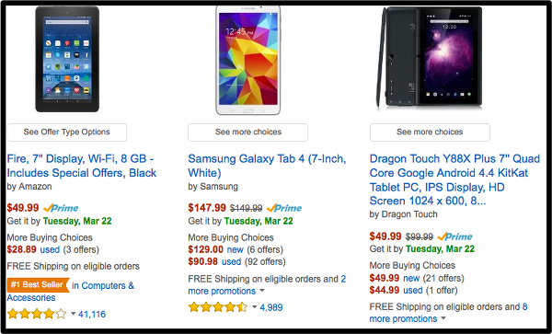The height and width of the screenshot is (334, 552).
Task: Open the Samsung Galaxy Tab 4 product image
Action: 248,60
